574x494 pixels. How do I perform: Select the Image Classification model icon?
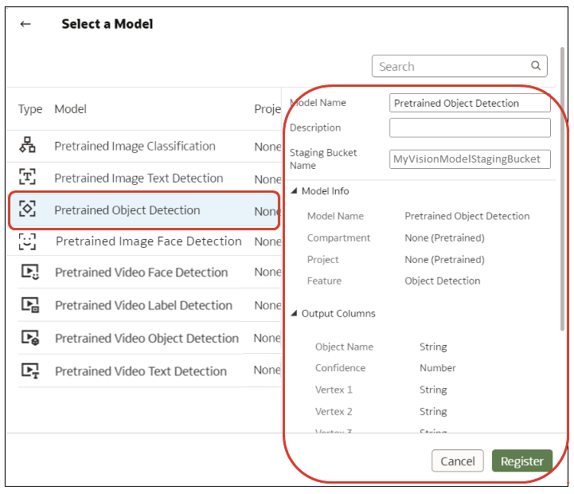coord(28,146)
